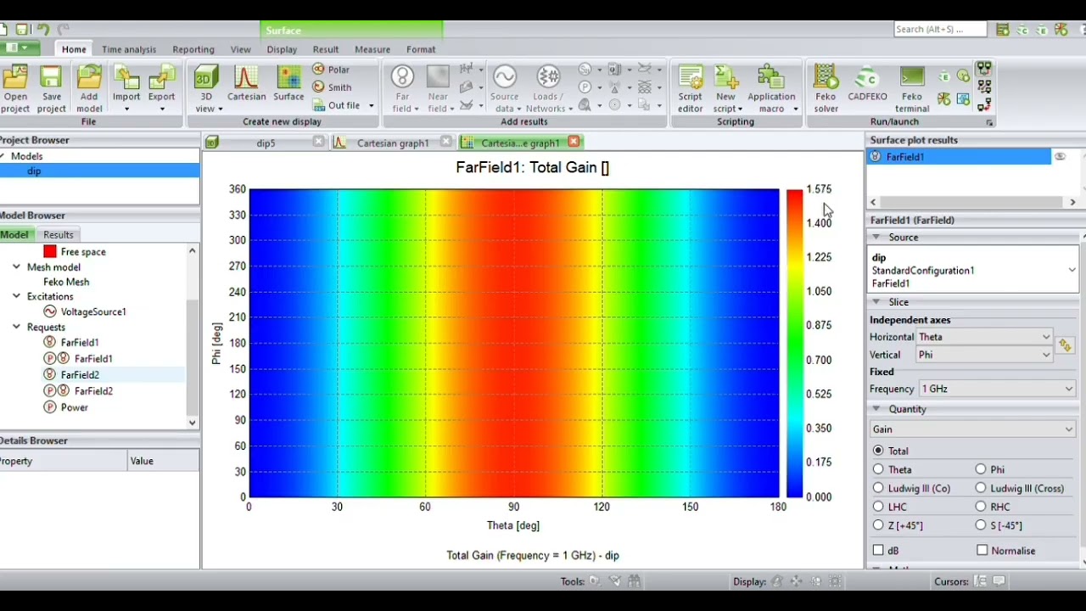Click the Free space red color swatch
Viewport: 1086px width, 611px height.
pyautogui.click(x=50, y=251)
